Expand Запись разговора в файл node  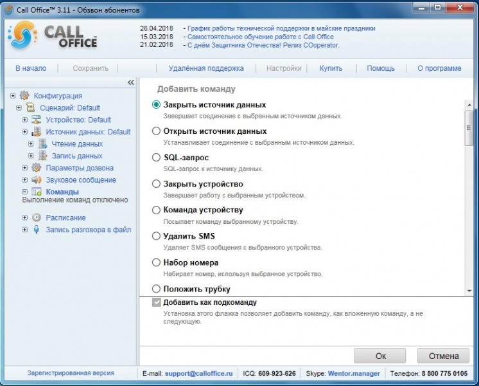[25, 230]
